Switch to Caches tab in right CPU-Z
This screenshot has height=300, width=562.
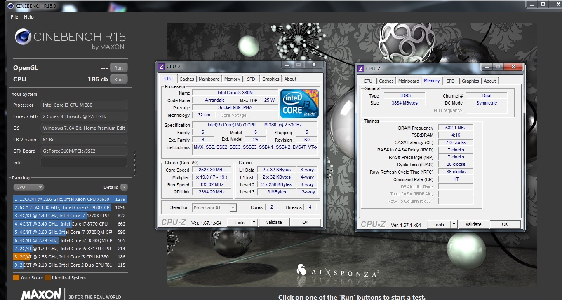386,81
